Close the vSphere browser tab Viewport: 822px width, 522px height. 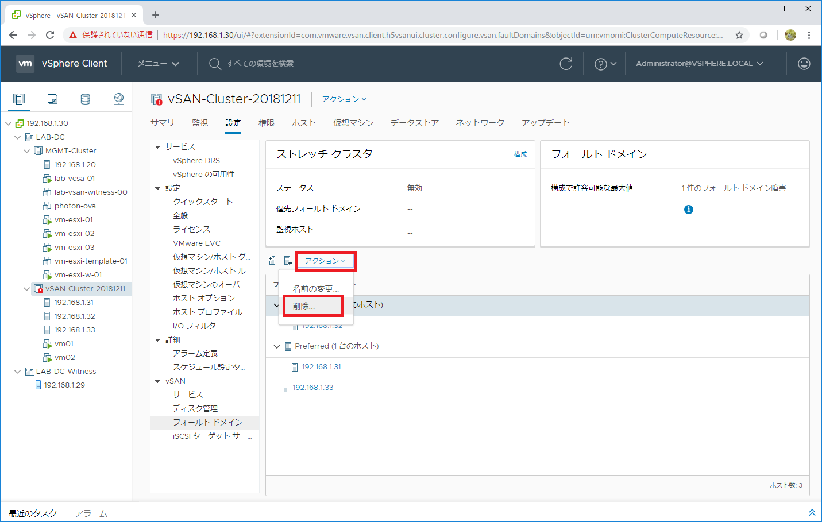pos(134,15)
